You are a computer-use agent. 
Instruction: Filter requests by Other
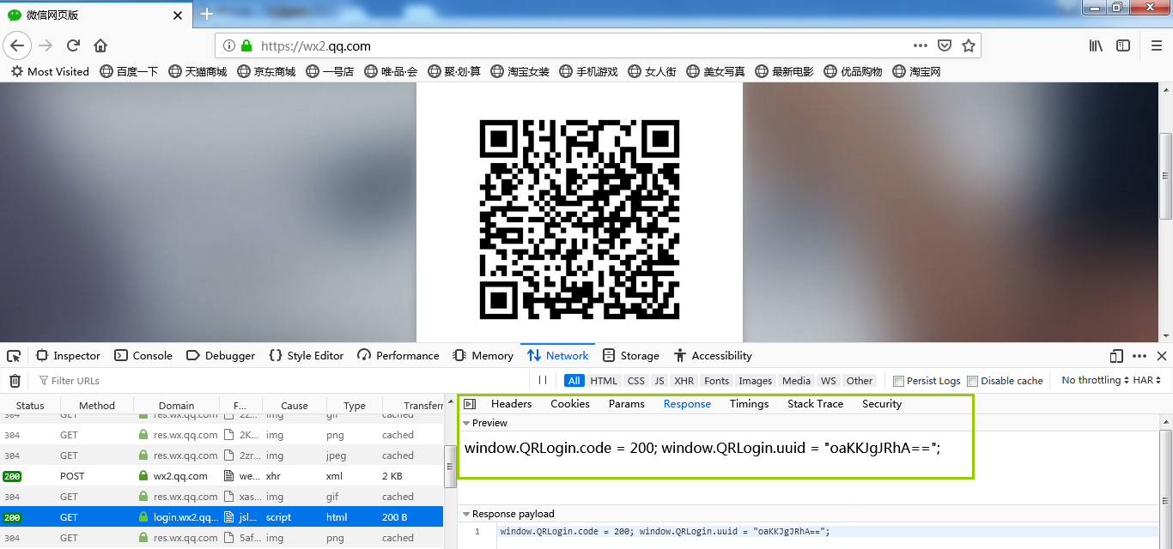pyautogui.click(x=860, y=381)
